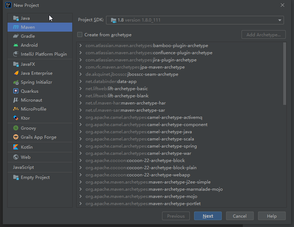Image resolution: width=294 pixels, height=227 pixels.
Task: Select Java Enterprise project type label
Action: pyautogui.click(x=37, y=73)
